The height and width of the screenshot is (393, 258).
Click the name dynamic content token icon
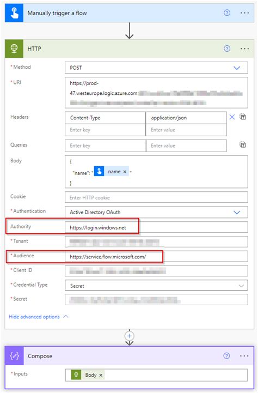coord(99,172)
